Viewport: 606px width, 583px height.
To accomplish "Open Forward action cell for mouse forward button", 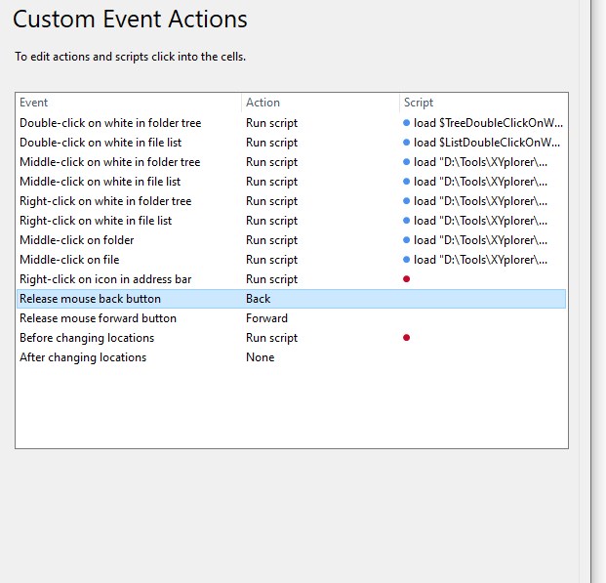I will click(266, 318).
